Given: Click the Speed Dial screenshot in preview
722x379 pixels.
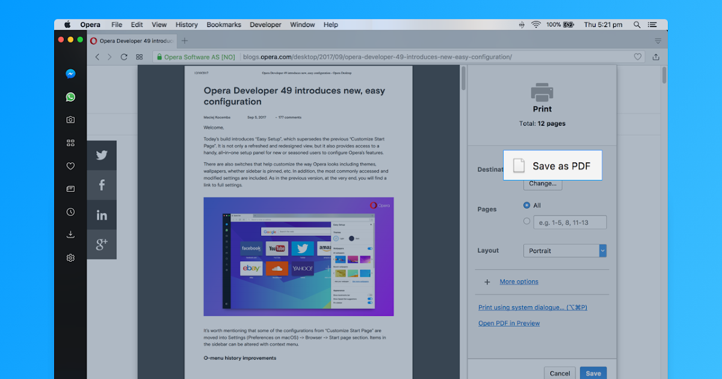Looking at the screenshot, I should coord(298,256).
